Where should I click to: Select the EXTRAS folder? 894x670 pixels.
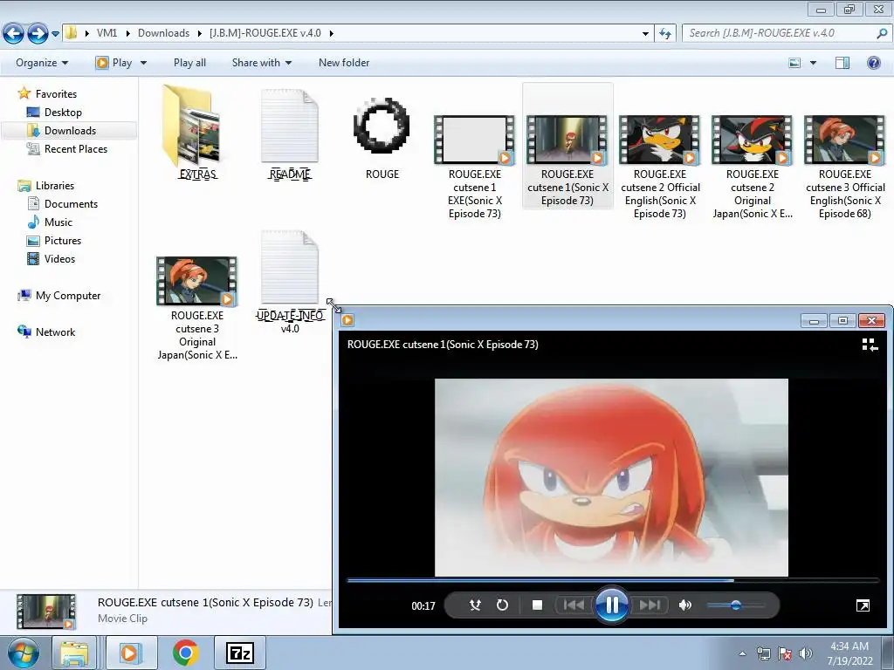click(x=197, y=133)
